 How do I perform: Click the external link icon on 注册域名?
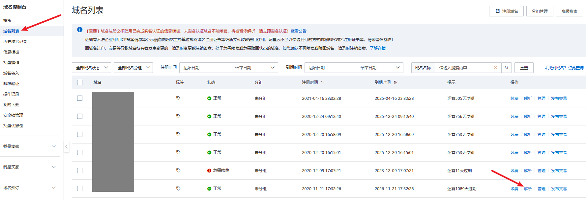[x=498, y=11]
